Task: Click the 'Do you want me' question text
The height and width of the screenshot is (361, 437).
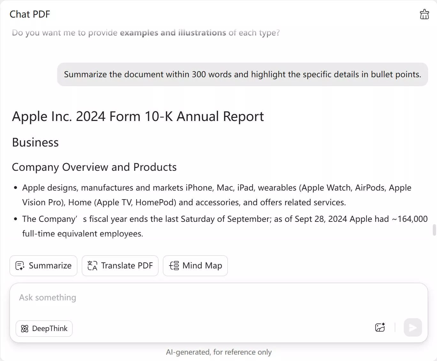Action: 65,33
